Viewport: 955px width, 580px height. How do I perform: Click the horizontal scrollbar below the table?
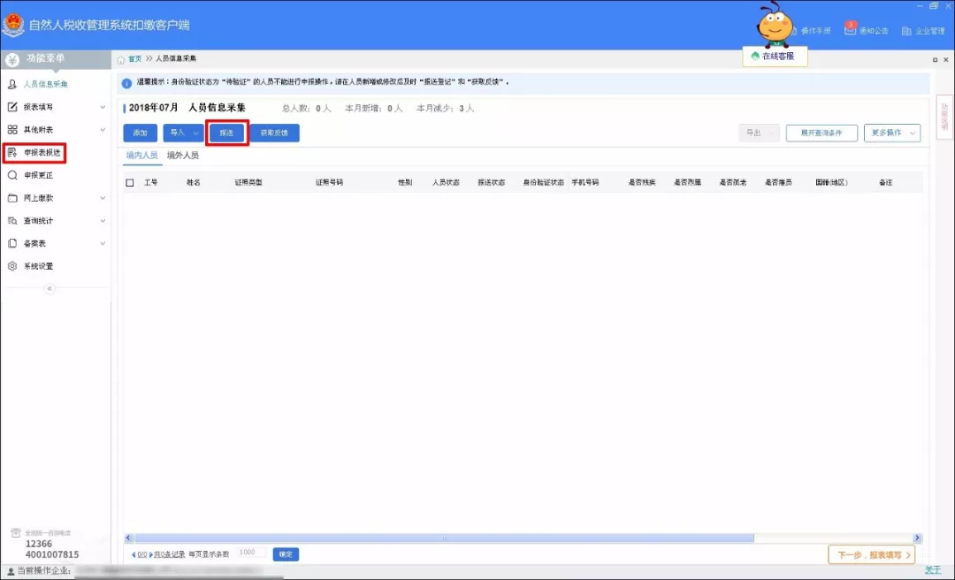click(x=442, y=537)
